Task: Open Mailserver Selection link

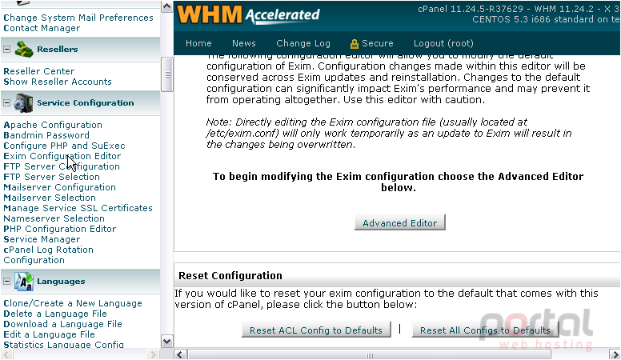Action: 50,198
